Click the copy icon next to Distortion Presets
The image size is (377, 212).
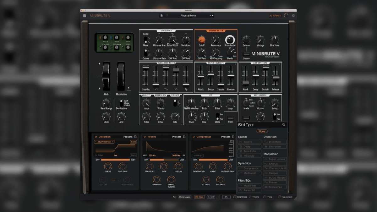point(135,137)
